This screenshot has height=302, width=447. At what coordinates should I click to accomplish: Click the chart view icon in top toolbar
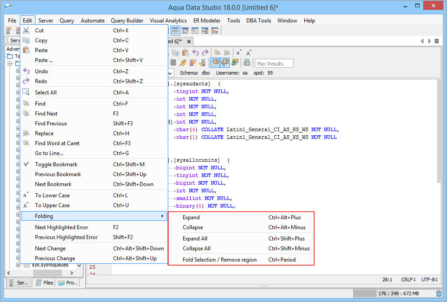tap(215, 31)
